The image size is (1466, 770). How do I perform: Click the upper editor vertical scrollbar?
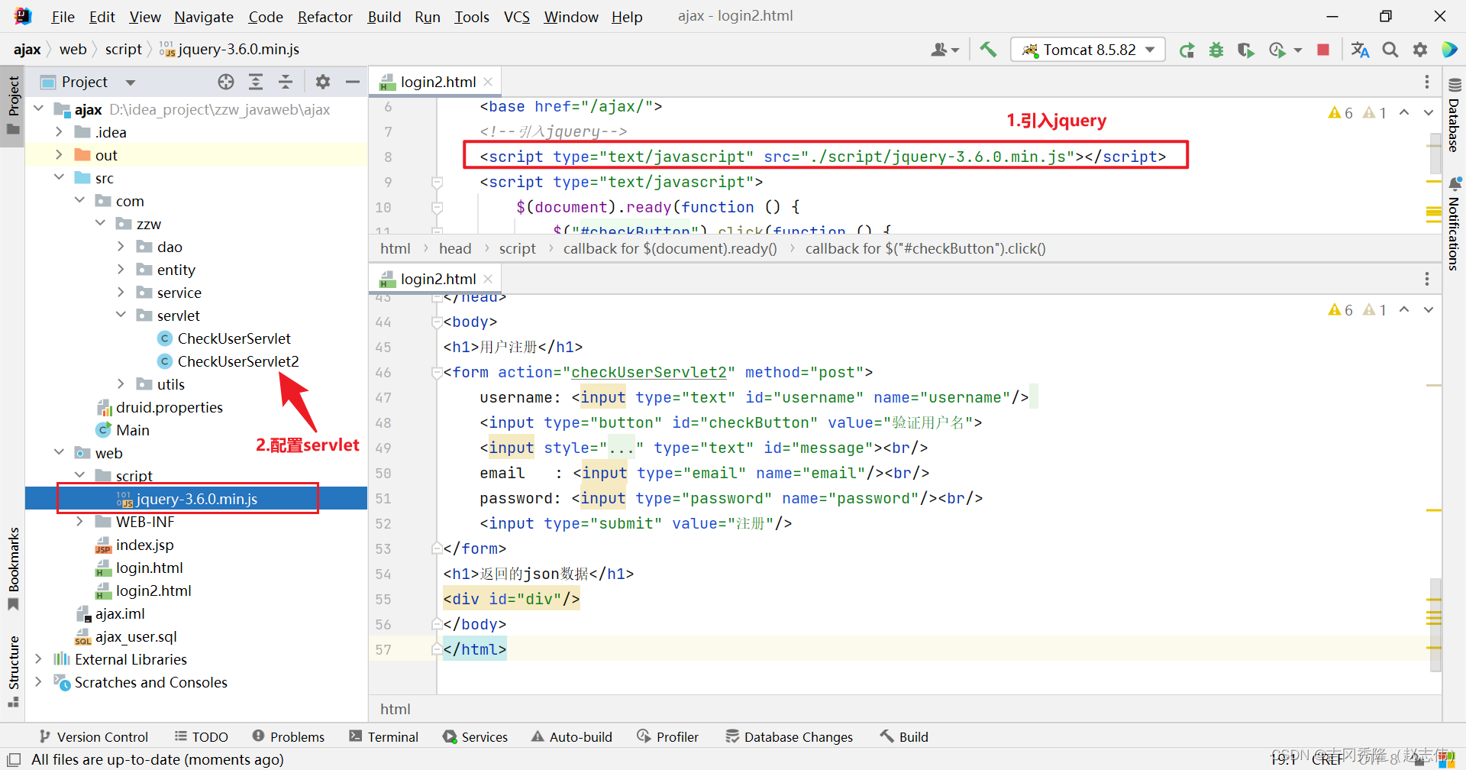pyautogui.click(x=1434, y=153)
